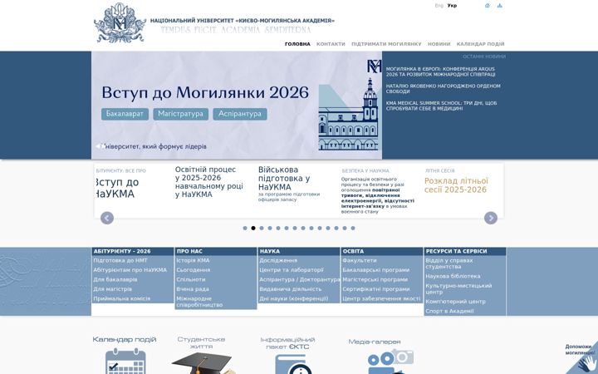The width and height of the screenshot is (598, 374).
Task: Select the last carousel pagination dot
Action: click(x=353, y=229)
